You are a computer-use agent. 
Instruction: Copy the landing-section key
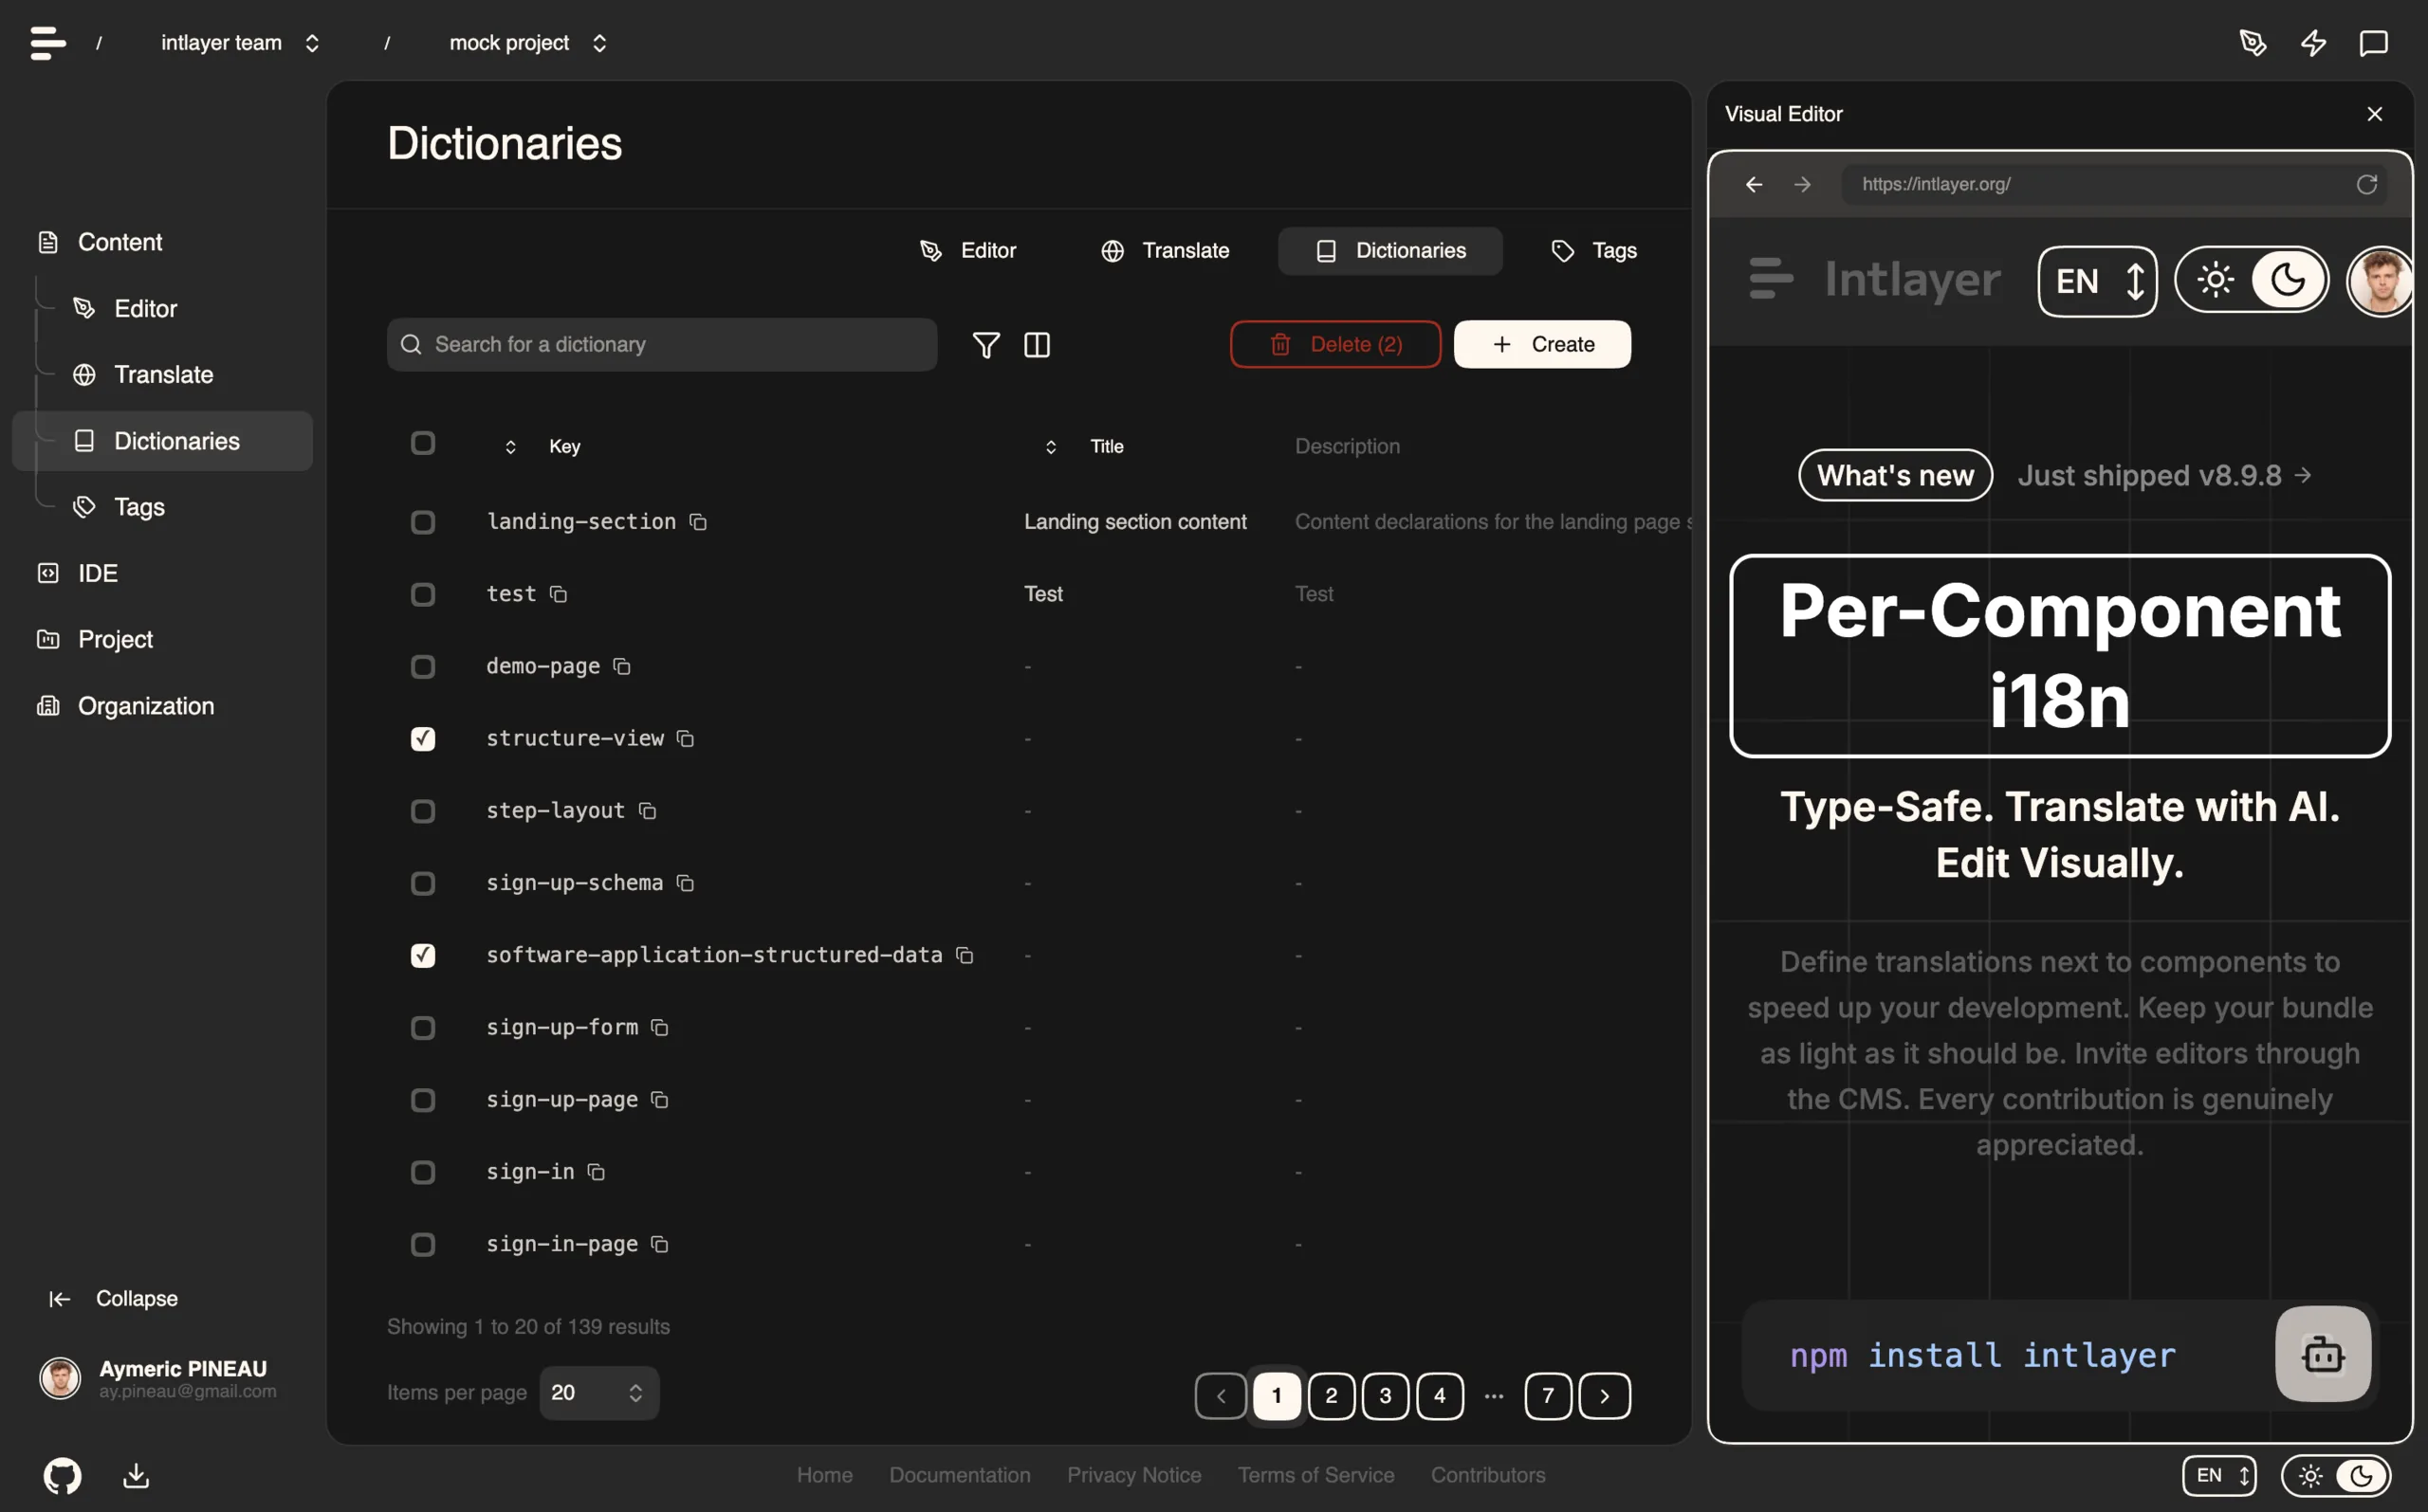(698, 522)
